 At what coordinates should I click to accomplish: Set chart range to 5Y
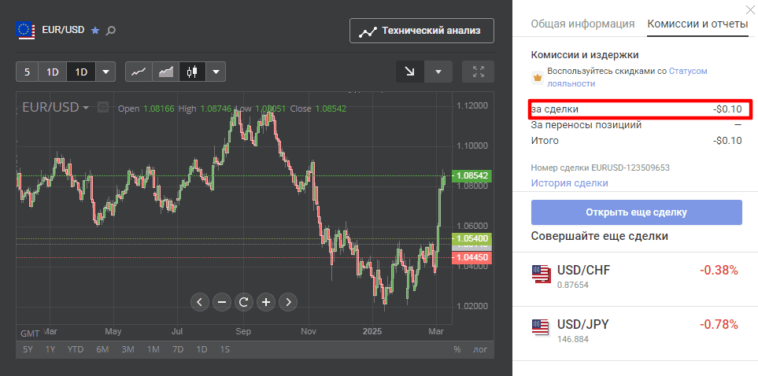pyautogui.click(x=28, y=349)
